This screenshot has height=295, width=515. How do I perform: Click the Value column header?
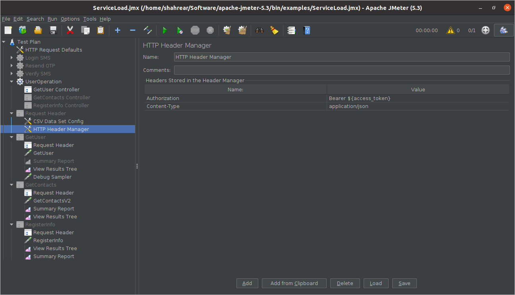[x=418, y=89]
